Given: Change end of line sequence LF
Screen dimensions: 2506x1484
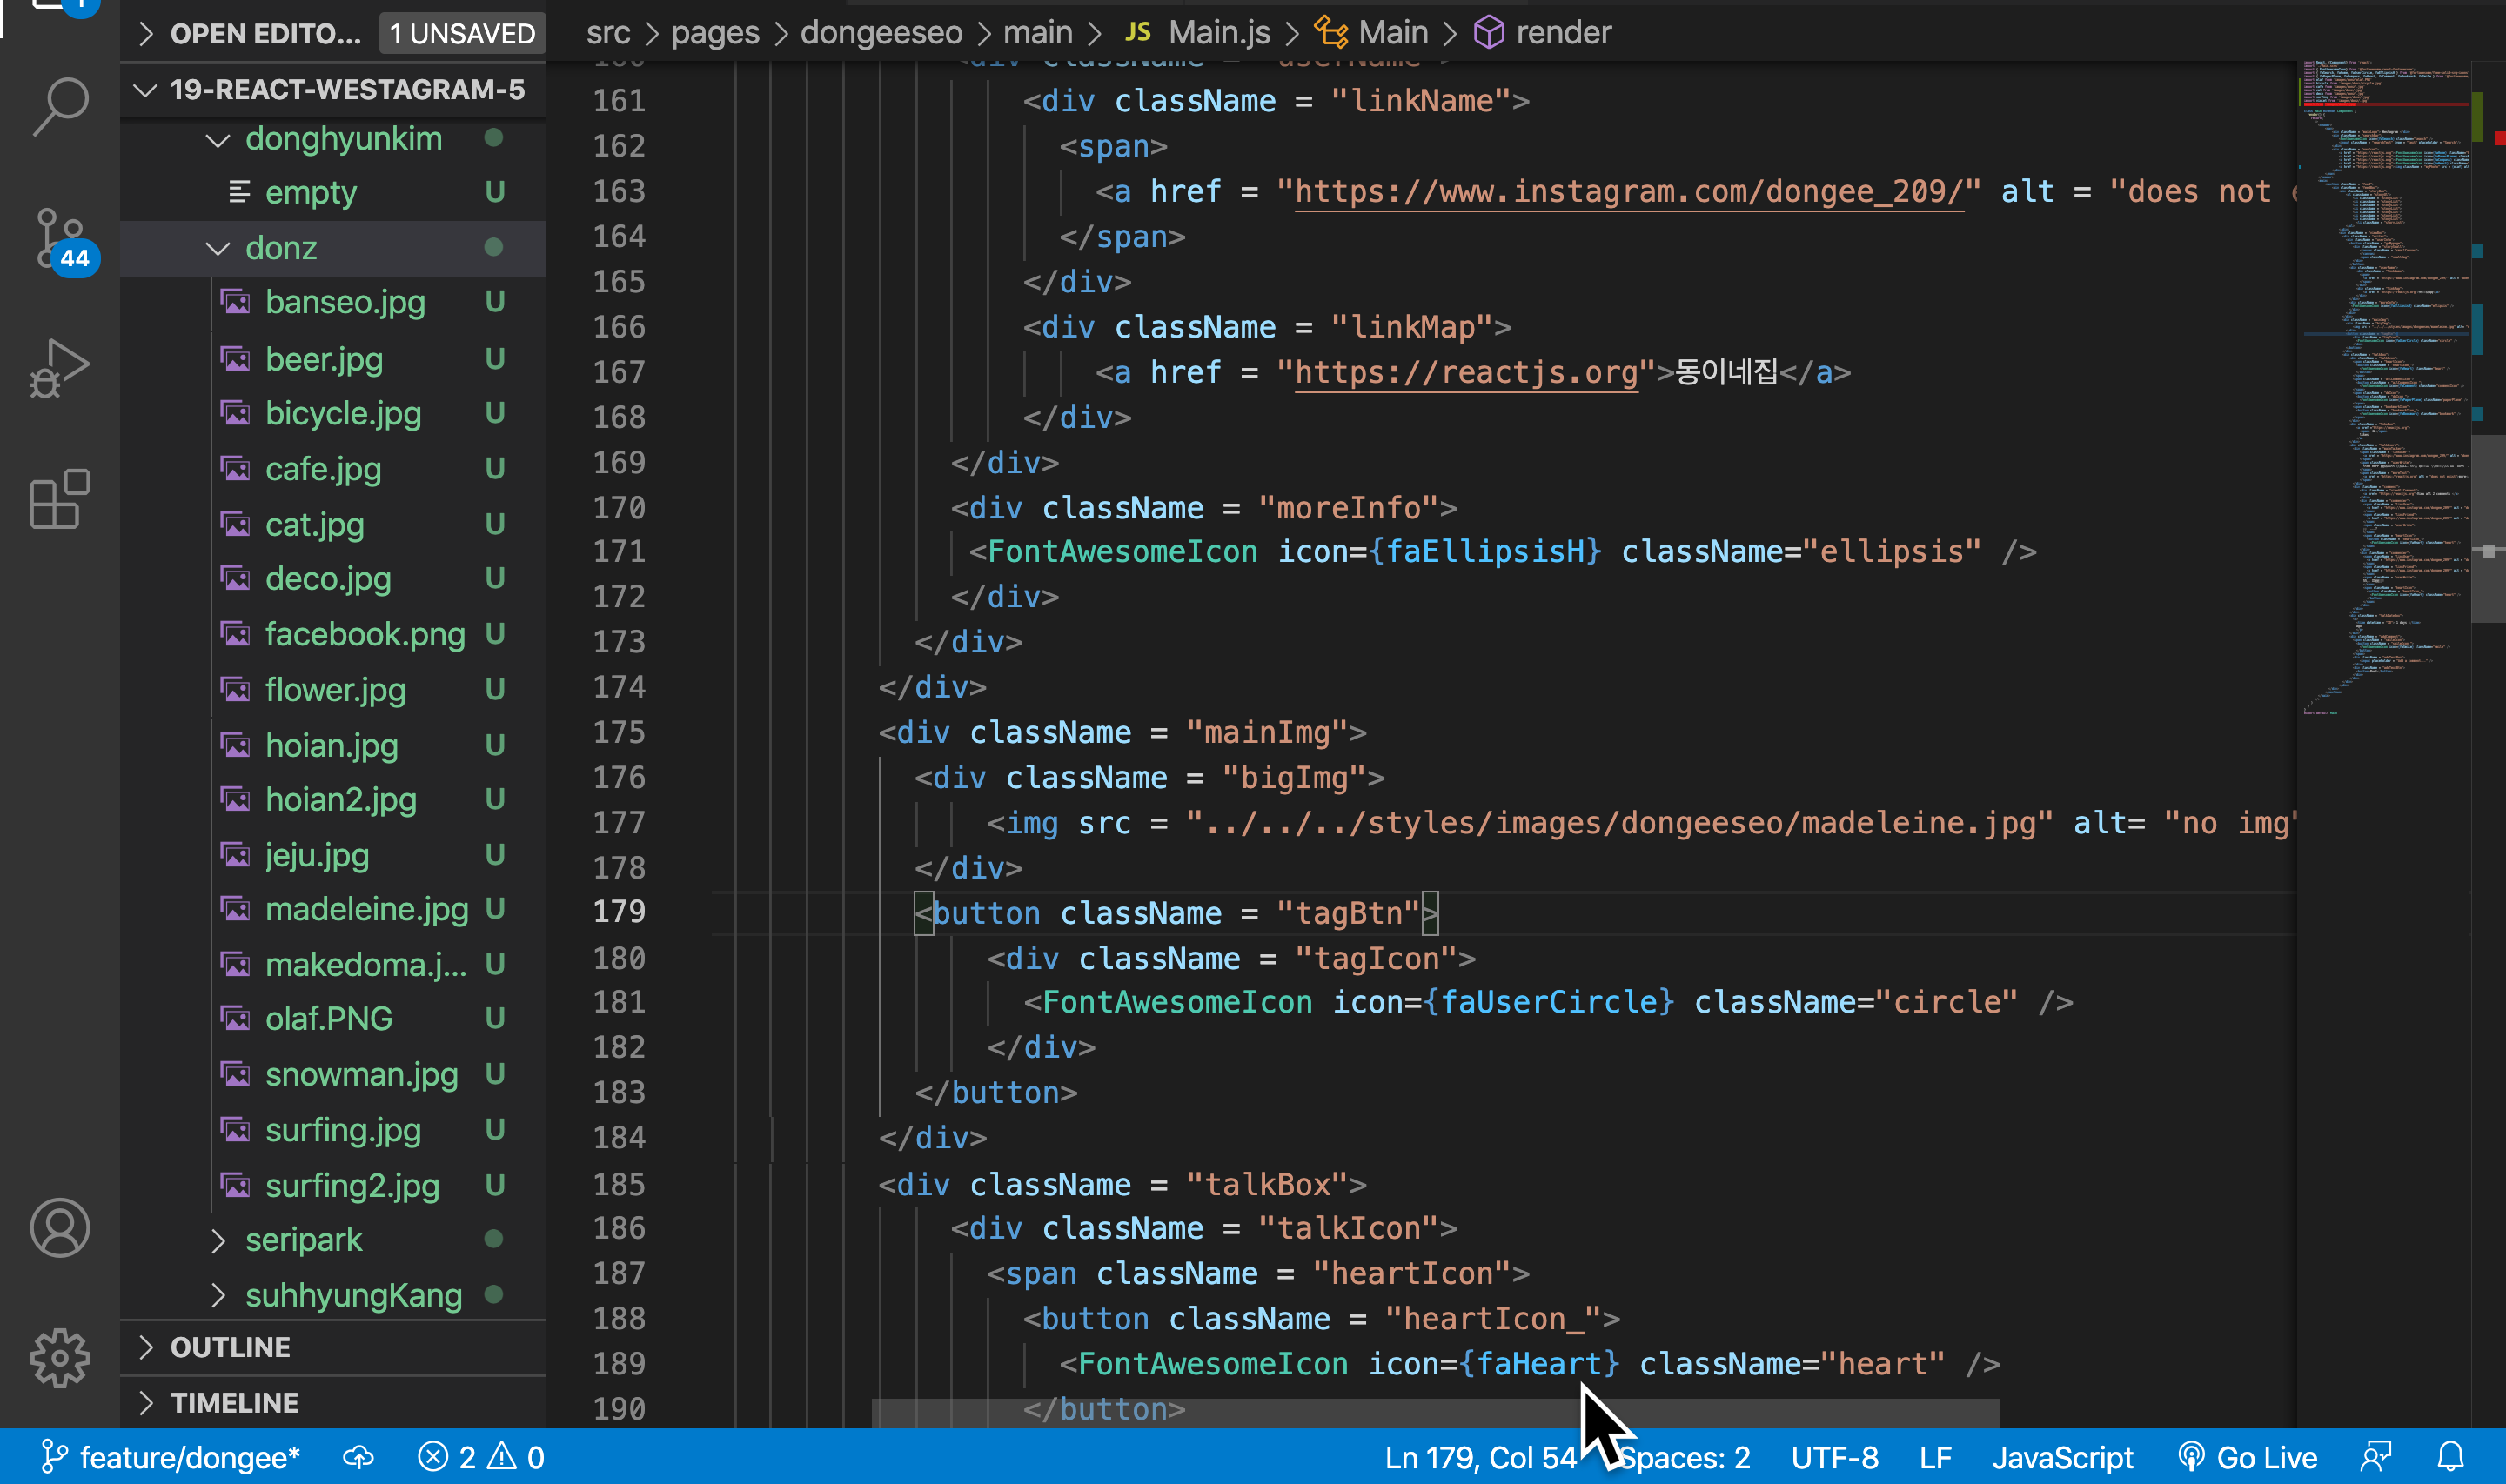Looking at the screenshot, I should (x=1935, y=1457).
